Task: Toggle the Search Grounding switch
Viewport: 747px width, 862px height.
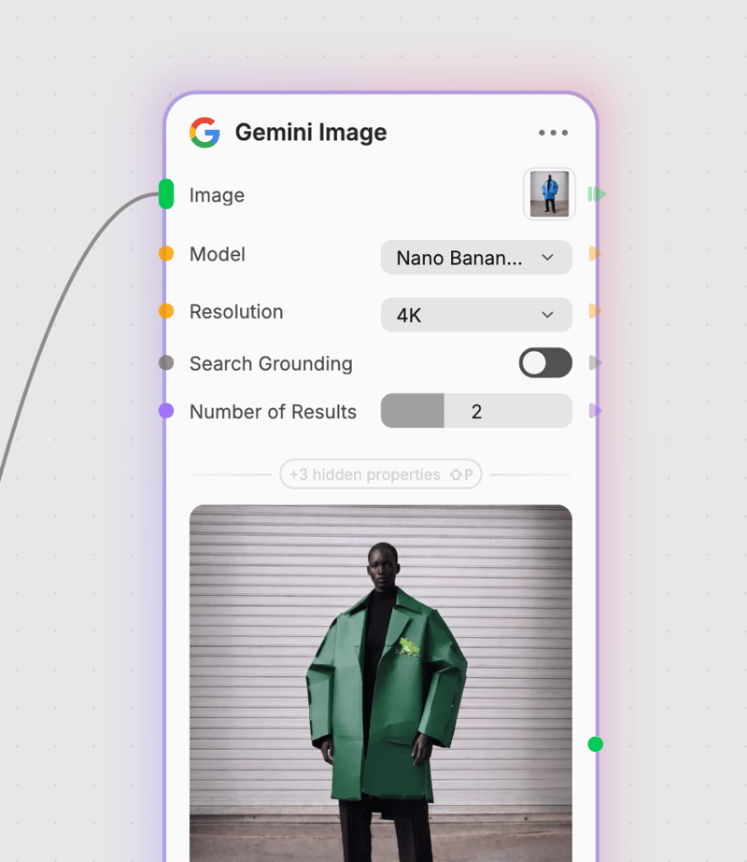Action: point(545,363)
